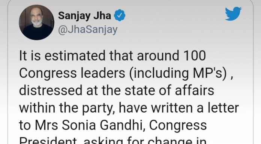Screen dimensions: 261x144
Task: Click the word 'estimated' in the tweet
Action: coord(75,55)
